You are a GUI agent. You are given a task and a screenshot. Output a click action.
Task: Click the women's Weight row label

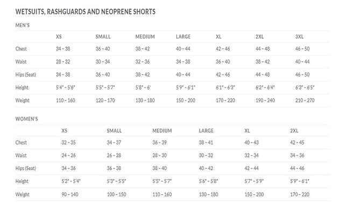(23, 194)
